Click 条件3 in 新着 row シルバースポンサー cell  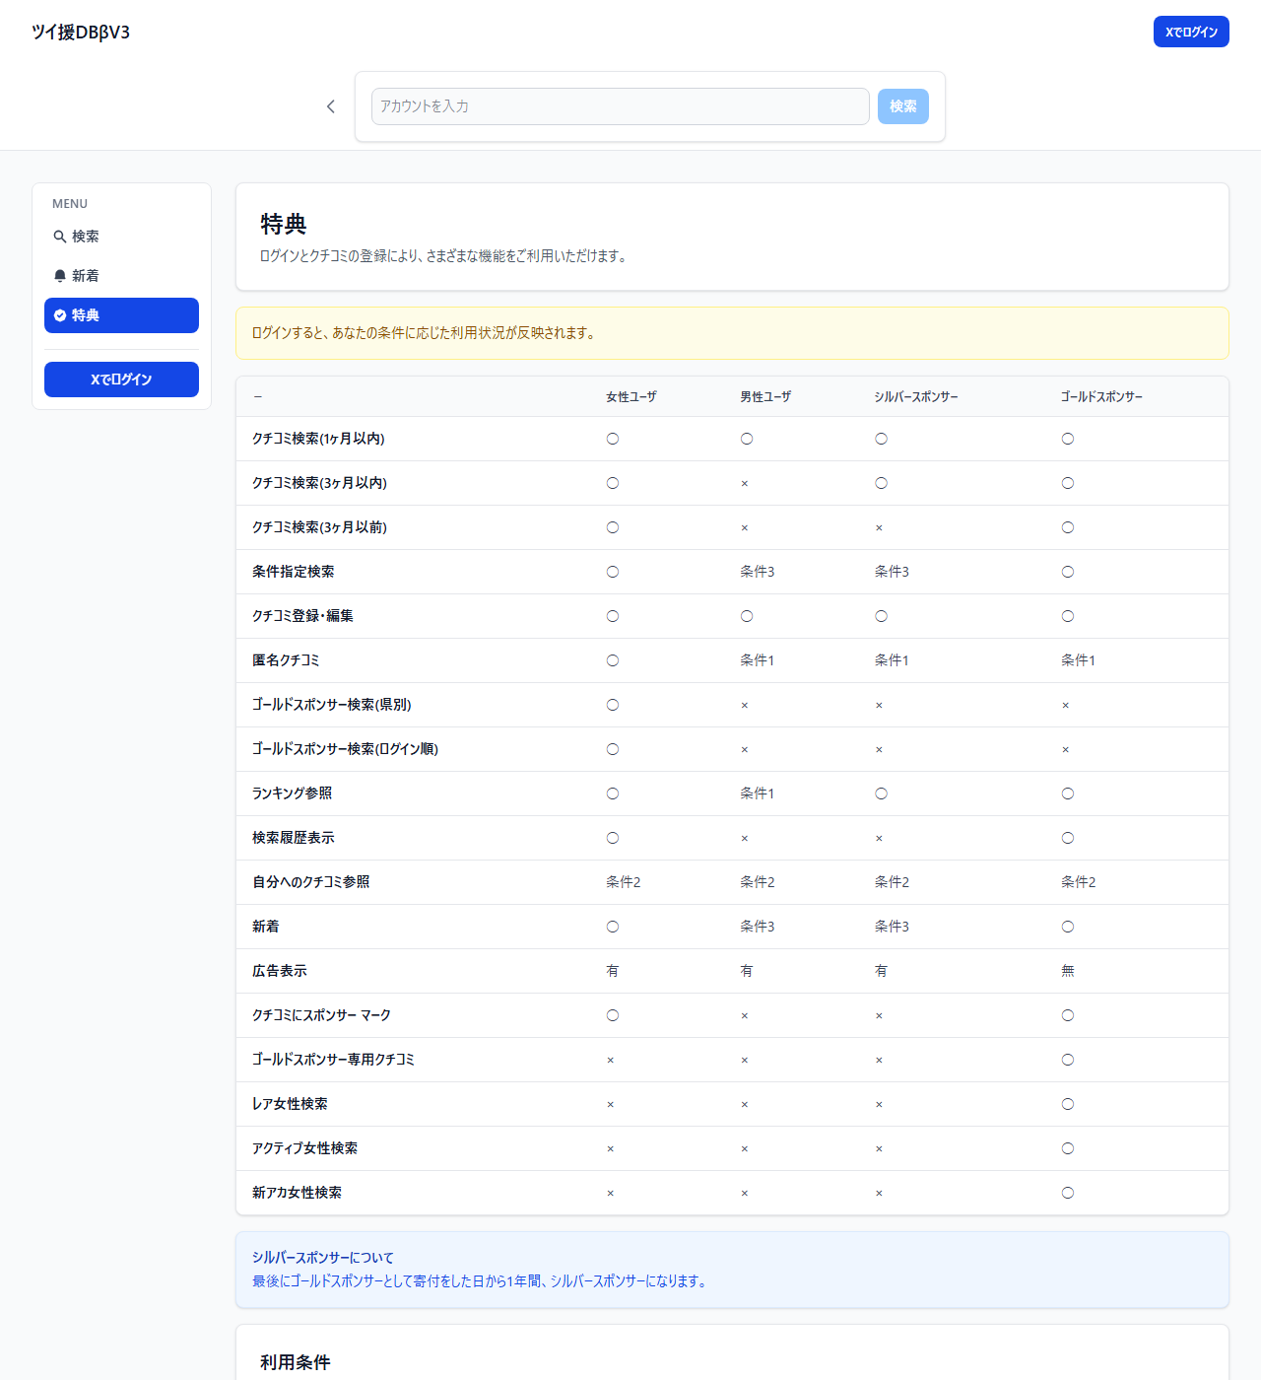[892, 927]
